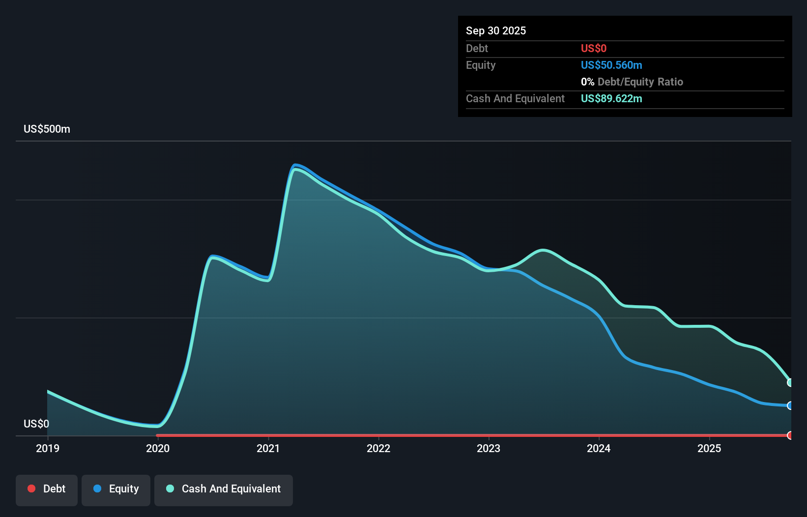Click the teal Cash And Equivalent dot icon
The width and height of the screenshot is (807, 517).
170,488
